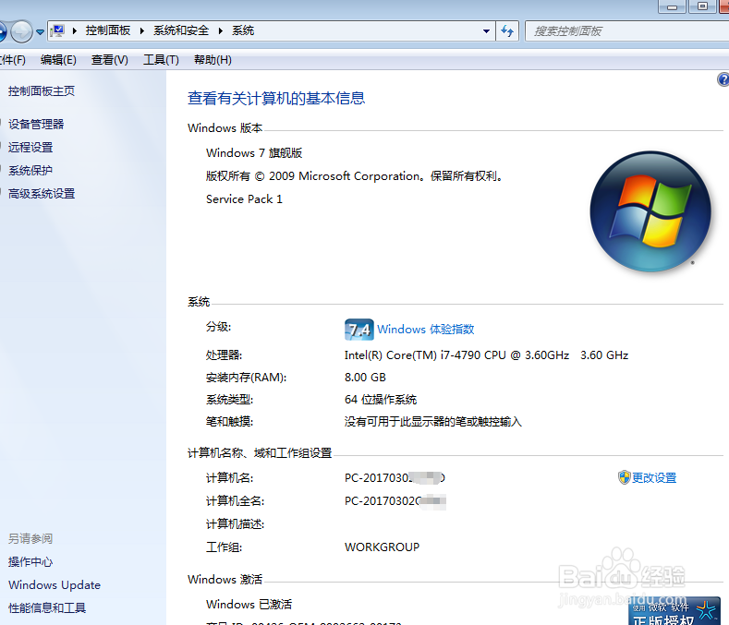Select the Windows 已激活 text
Image resolution: width=729 pixels, height=625 pixels.
pyautogui.click(x=249, y=604)
